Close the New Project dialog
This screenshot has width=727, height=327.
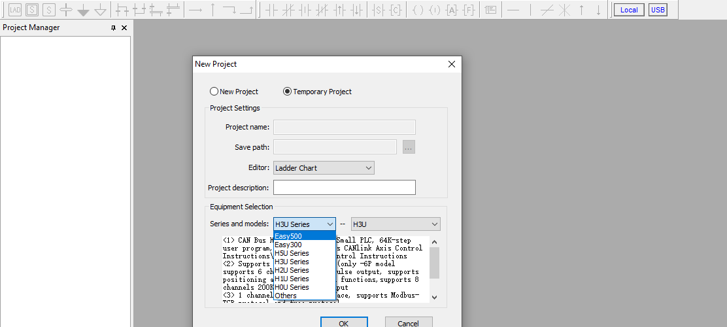pos(452,64)
